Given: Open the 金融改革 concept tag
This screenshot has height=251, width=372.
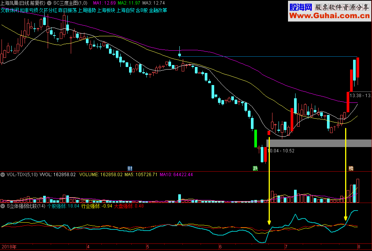Looking at the screenshot, I should pyautogui.click(x=158, y=11).
